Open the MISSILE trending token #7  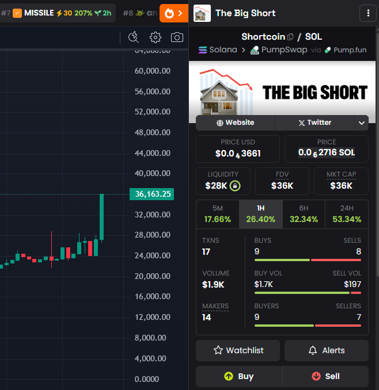56,13
